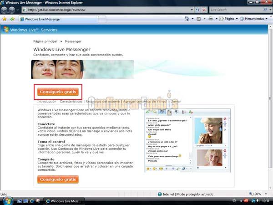Click the volume speaker tray icon

click(258, 200)
